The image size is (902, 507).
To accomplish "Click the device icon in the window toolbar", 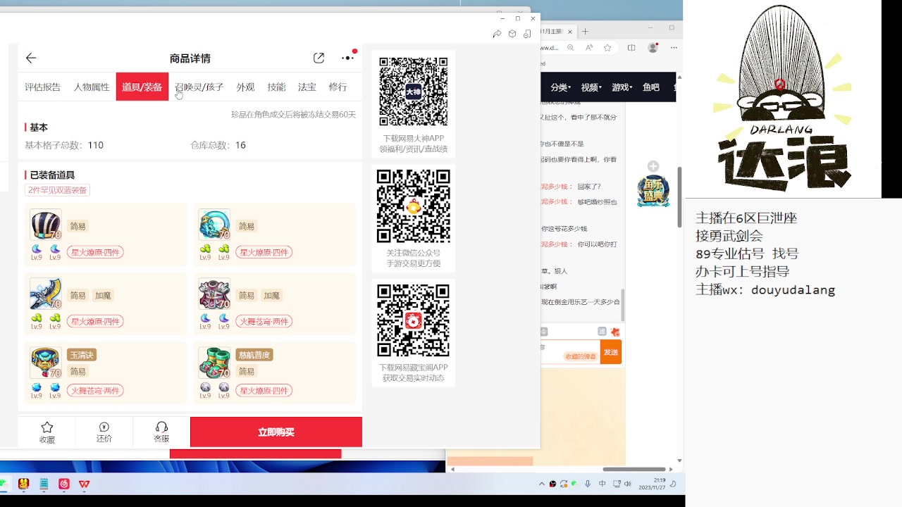I will coord(527,34).
